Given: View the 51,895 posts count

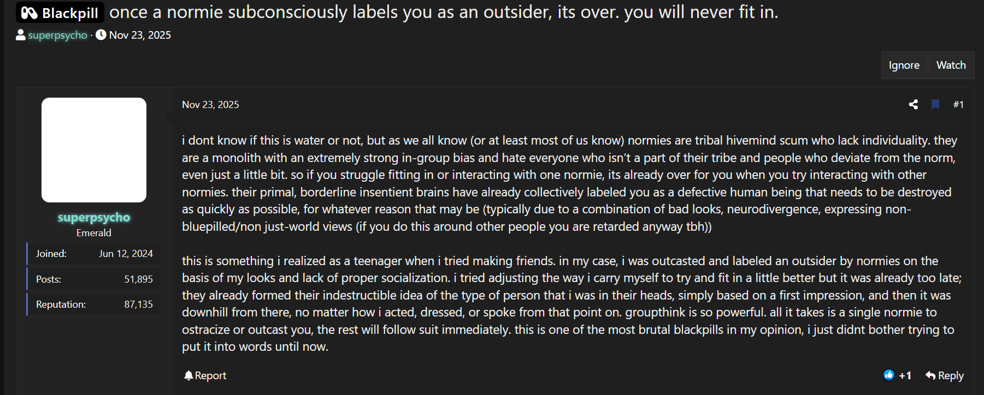Looking at the screenshot, I should [138, 279].
